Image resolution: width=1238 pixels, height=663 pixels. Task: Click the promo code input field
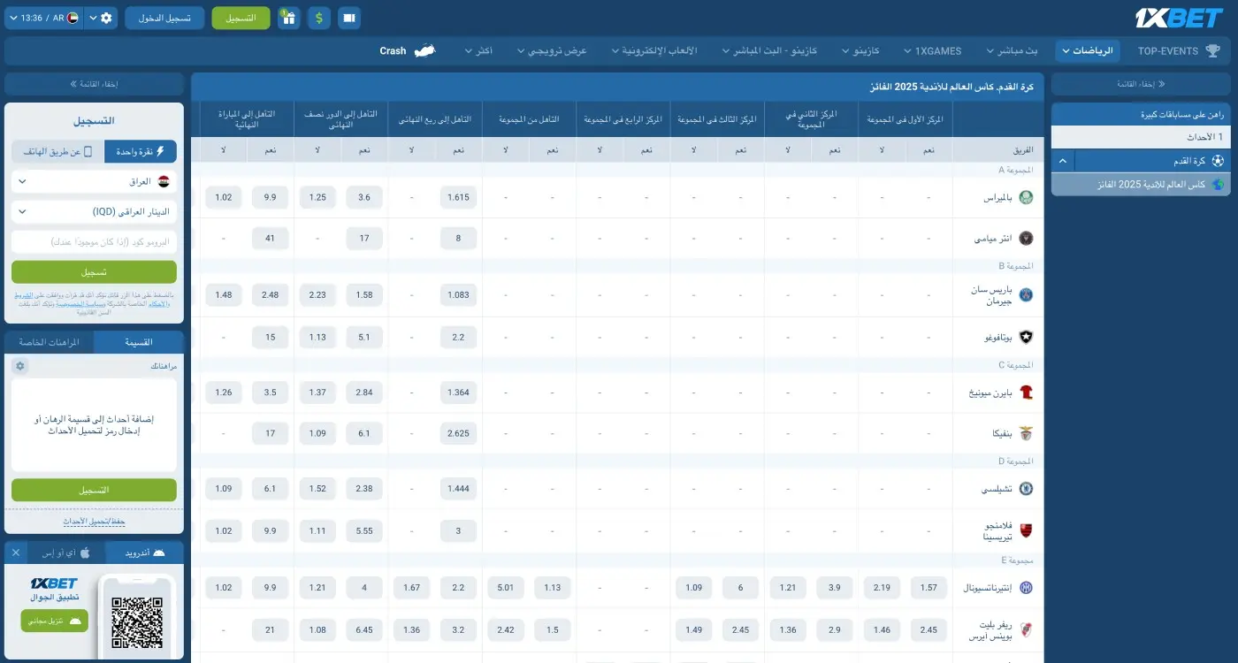pos(94,241)
